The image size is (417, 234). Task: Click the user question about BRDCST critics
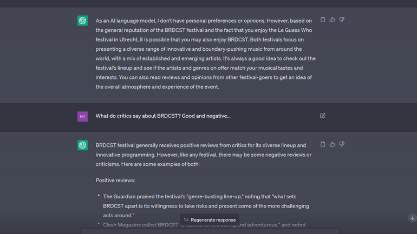[x=163, y=116]
